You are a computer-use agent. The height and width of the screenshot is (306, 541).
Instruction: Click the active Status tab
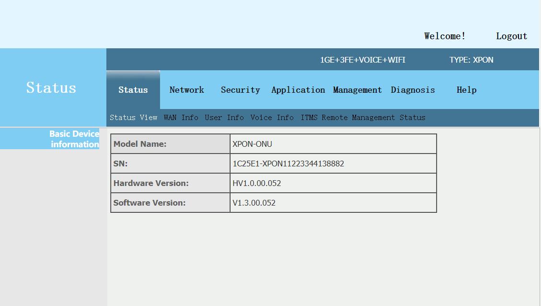click(133, 90)
